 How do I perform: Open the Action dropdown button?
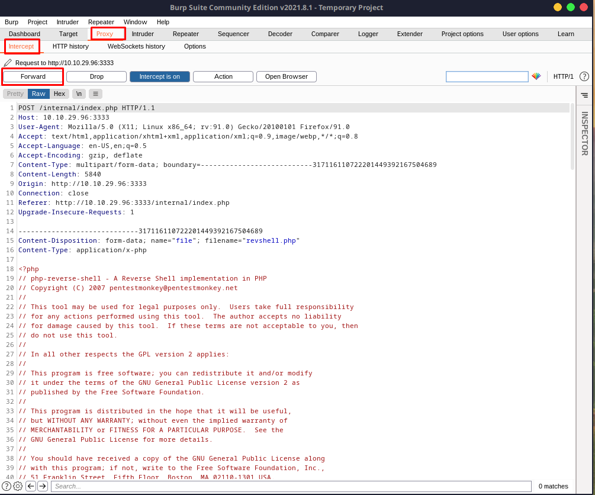pyautogui.click(x=223, y=76)
